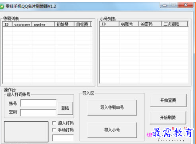
Task: Sort 待刷列表 by ID column header
Action: coord(7,24)
